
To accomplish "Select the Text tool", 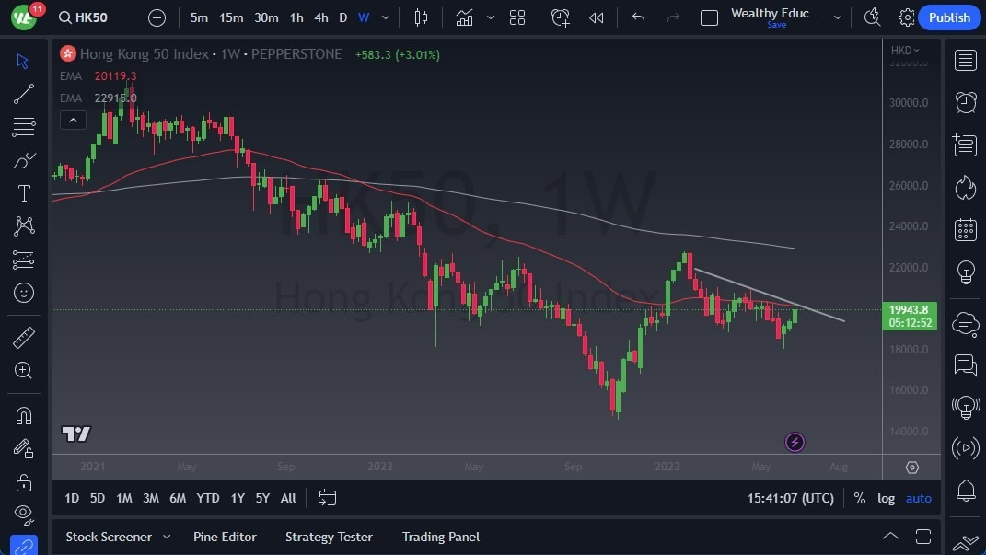I will tap(23, 192).
